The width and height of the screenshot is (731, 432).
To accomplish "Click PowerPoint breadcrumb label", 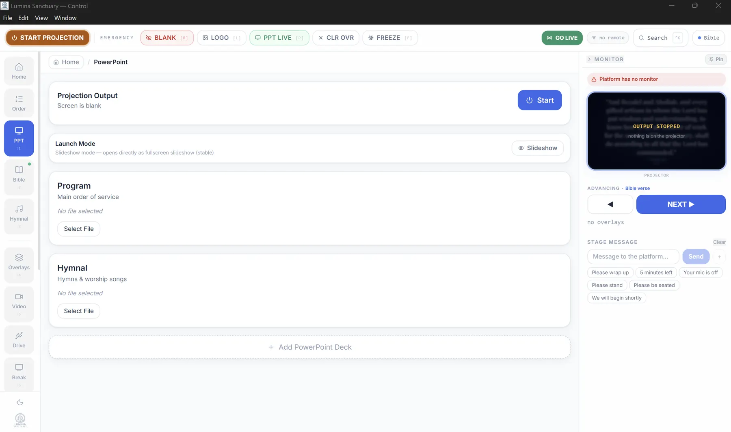I will tap(110, 62).
